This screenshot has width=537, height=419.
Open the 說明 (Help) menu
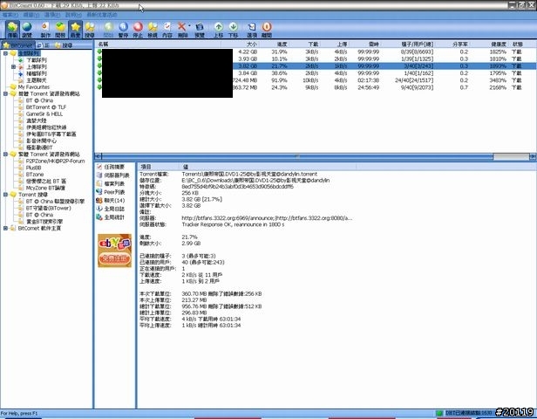point(73,15)
